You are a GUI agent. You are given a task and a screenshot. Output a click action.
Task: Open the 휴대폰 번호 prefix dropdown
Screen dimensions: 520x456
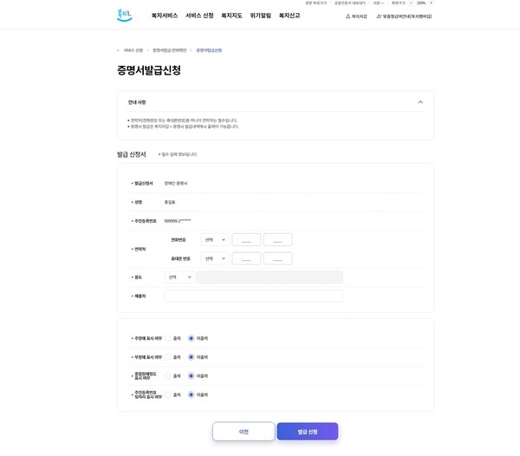click(215, 258)
